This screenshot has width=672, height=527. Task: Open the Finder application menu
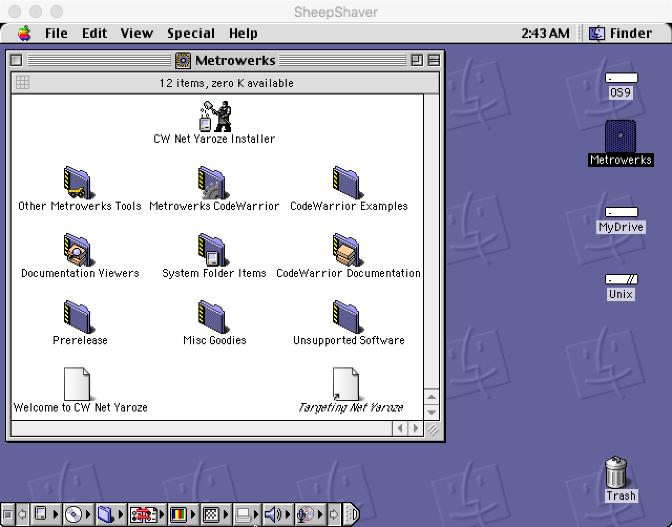tap(621, 33)
